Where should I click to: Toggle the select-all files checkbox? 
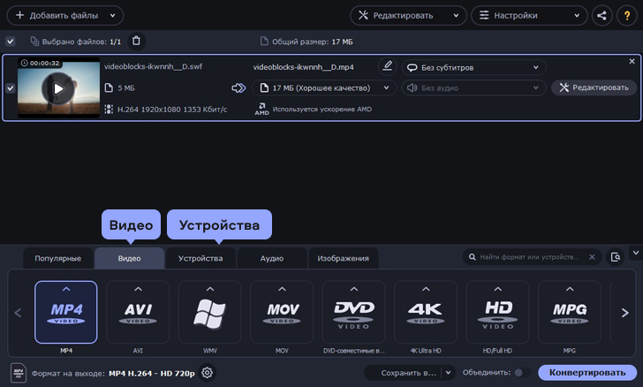pyautogui.click(x=10, y=42)
